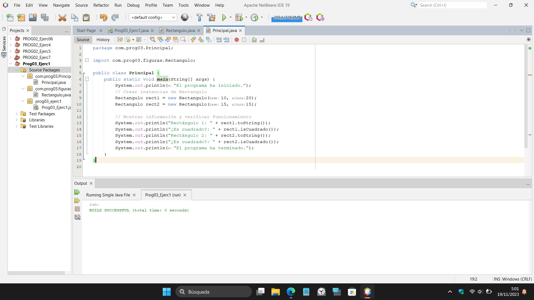534x300 pixels.
Task: Click the Profile the IDE icon
Action: tap(308, 17)
